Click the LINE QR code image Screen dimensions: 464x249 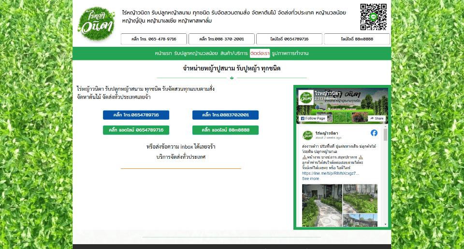click(373, 17)
